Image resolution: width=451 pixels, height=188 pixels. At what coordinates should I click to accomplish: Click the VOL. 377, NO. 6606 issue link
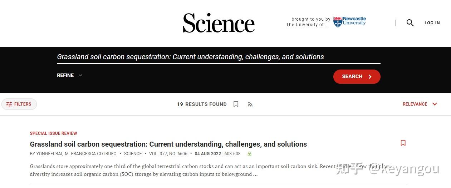[168, 154]
